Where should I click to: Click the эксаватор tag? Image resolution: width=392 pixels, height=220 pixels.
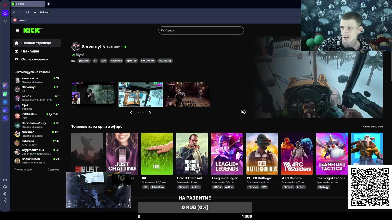pos(165,61)
